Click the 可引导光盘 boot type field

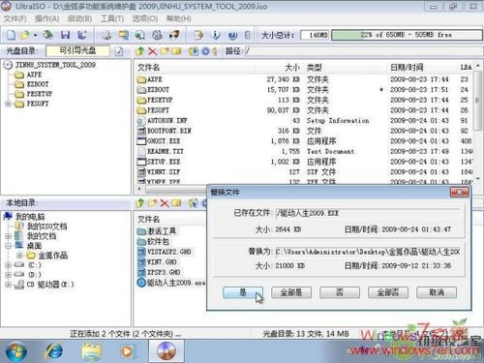tap(77, 51)
